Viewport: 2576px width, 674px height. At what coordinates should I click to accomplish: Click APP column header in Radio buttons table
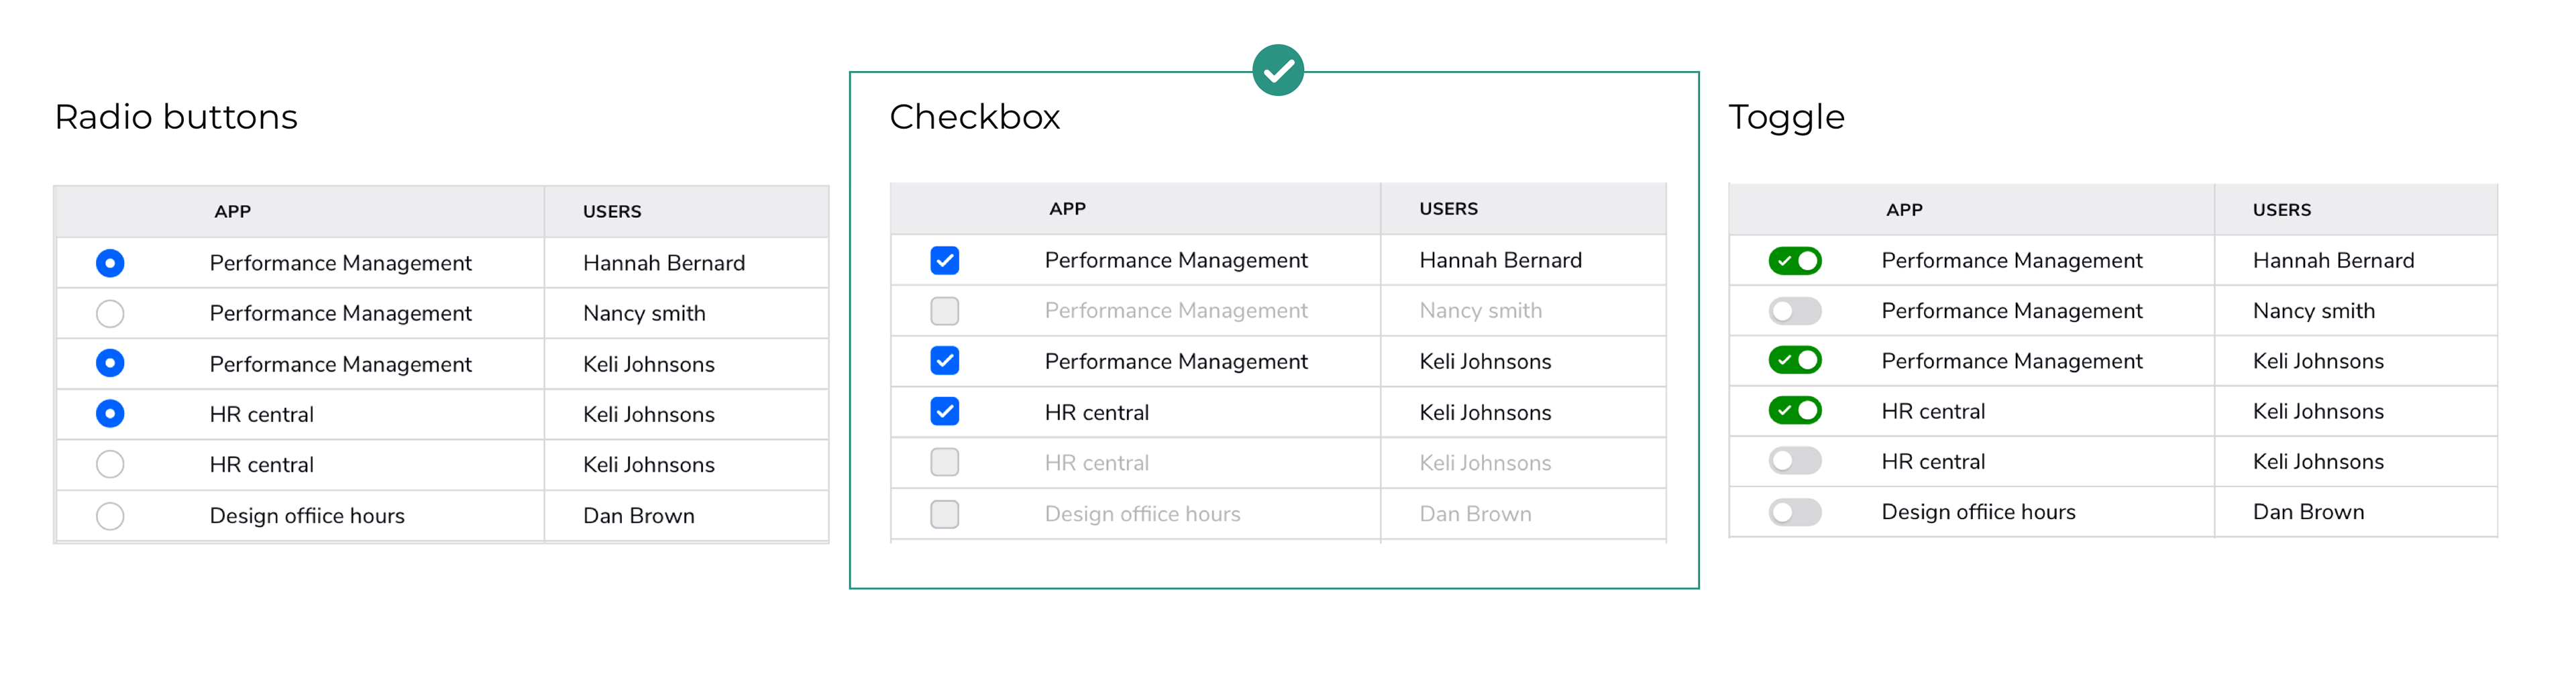pyautogui.click(x=232, y=212)
